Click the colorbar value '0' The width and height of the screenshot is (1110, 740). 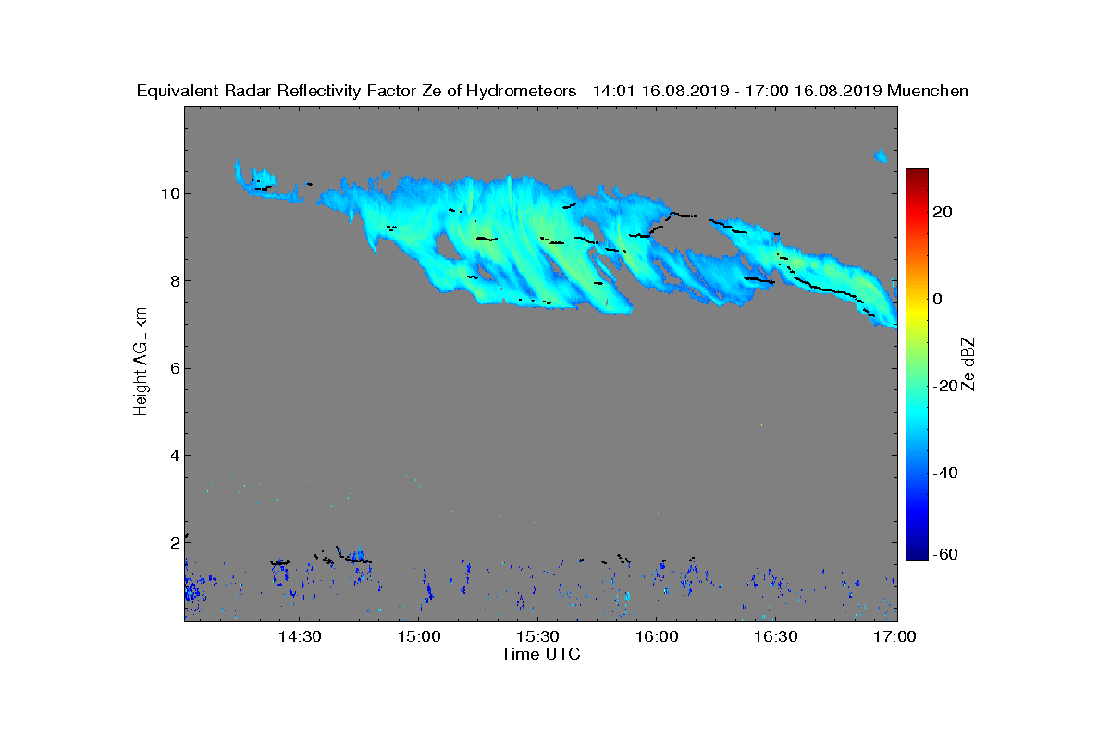click(937, 299)
